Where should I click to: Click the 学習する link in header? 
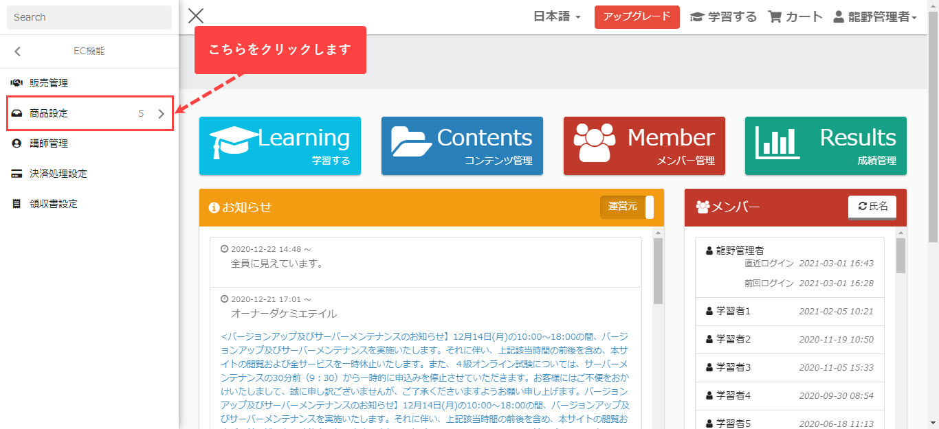point(723,17)
